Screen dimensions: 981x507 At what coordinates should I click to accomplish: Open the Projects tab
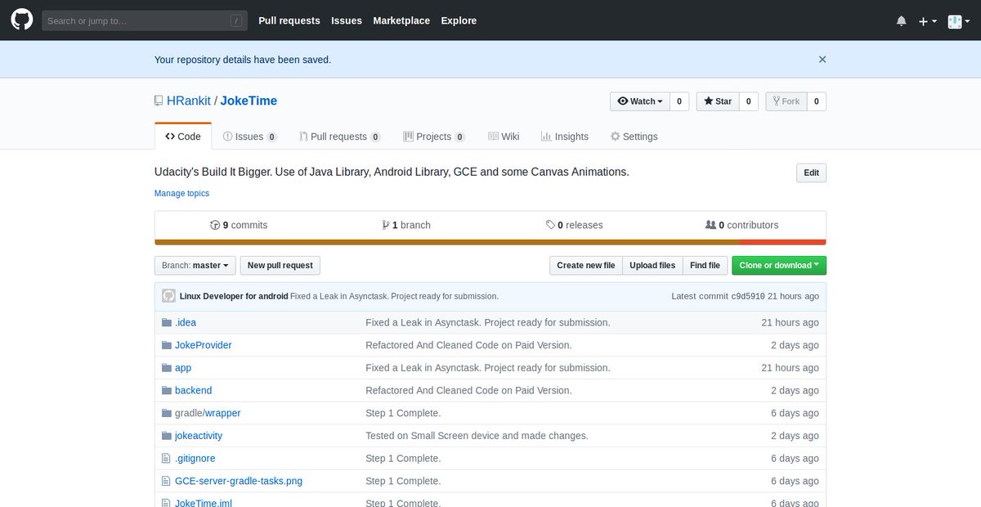(x=435, y=137)
